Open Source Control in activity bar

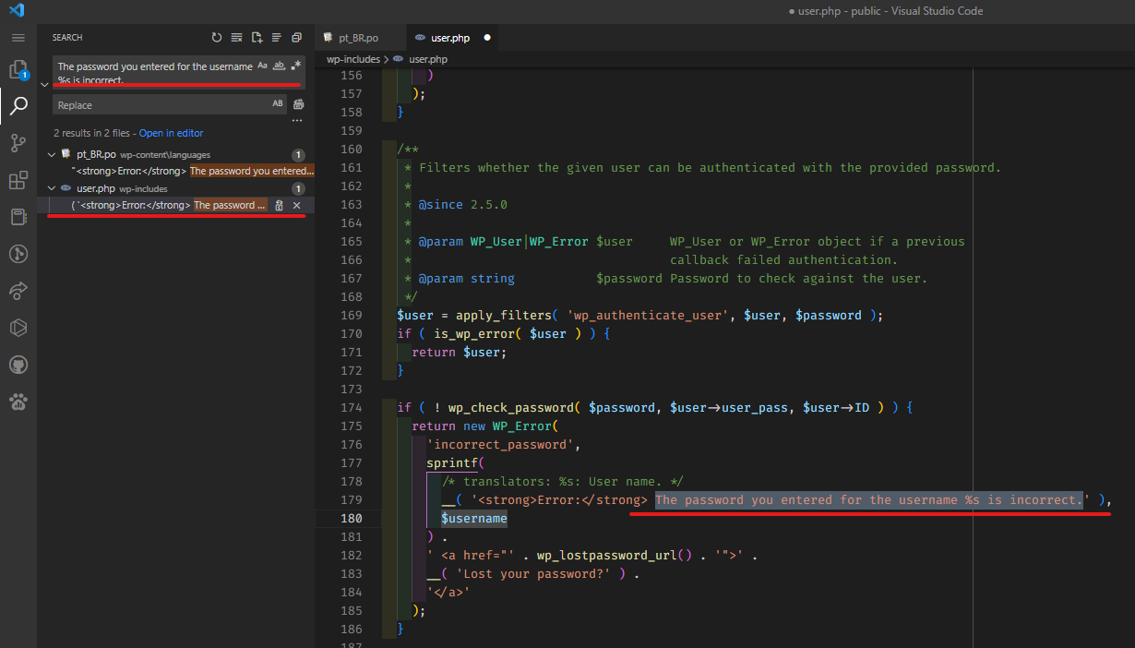18,143
